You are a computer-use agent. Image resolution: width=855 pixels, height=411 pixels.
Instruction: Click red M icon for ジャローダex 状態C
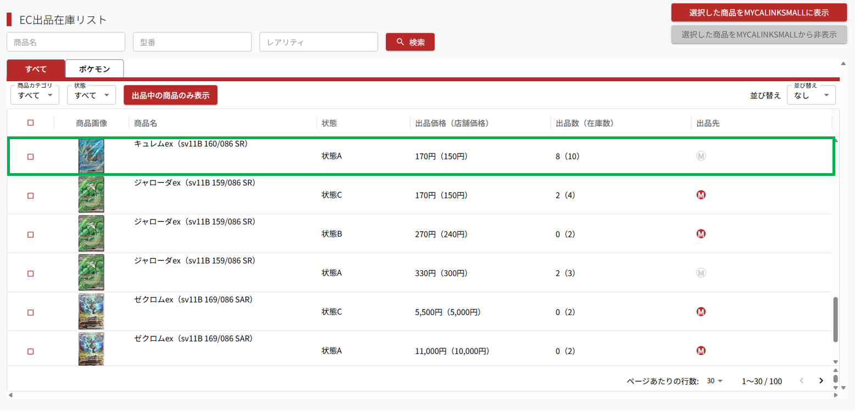701,195
